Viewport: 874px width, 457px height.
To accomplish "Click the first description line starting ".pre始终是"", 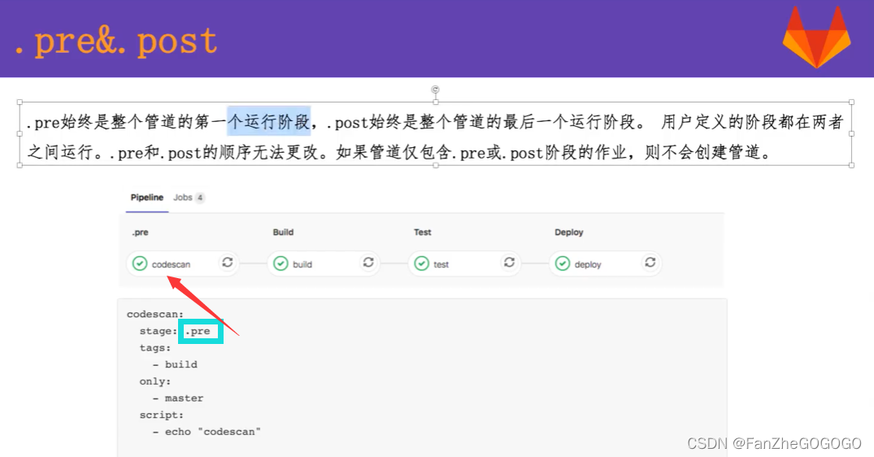I will click(x=435, y=121).
